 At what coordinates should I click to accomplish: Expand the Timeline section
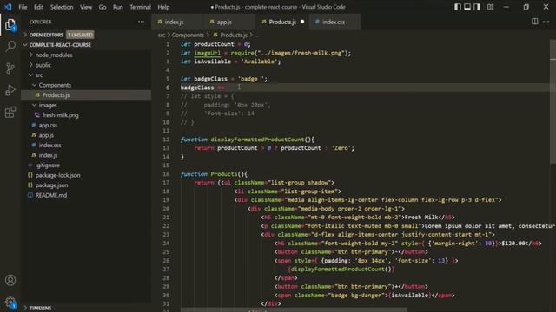click(40, 308)
